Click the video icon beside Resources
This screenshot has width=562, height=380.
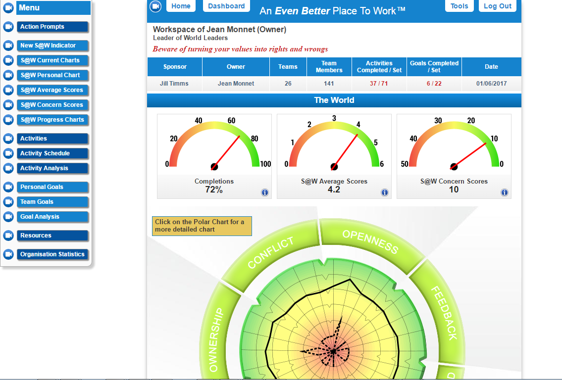point(8,236)
